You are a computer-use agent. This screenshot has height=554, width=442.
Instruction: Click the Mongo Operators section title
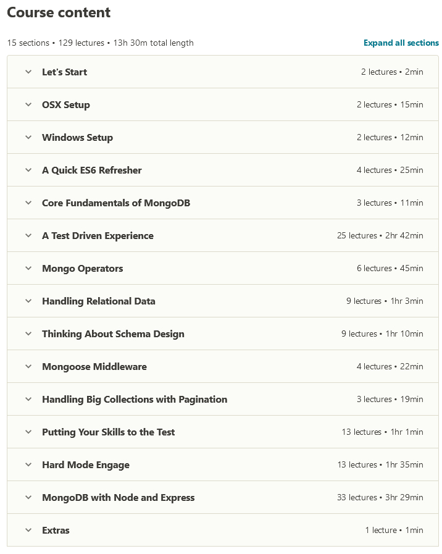coord(82,269)
